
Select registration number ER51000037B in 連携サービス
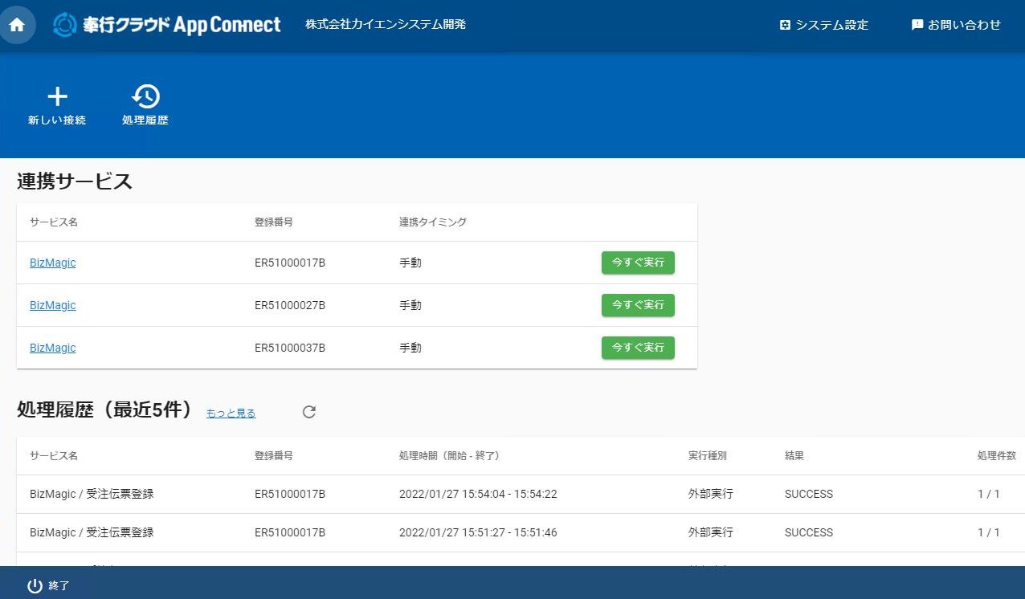(x=290, y=348)
